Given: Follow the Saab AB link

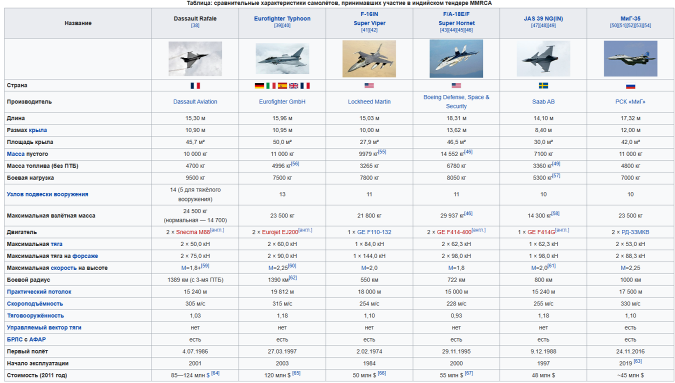Looking at the screenshot, I should (543, 101).
